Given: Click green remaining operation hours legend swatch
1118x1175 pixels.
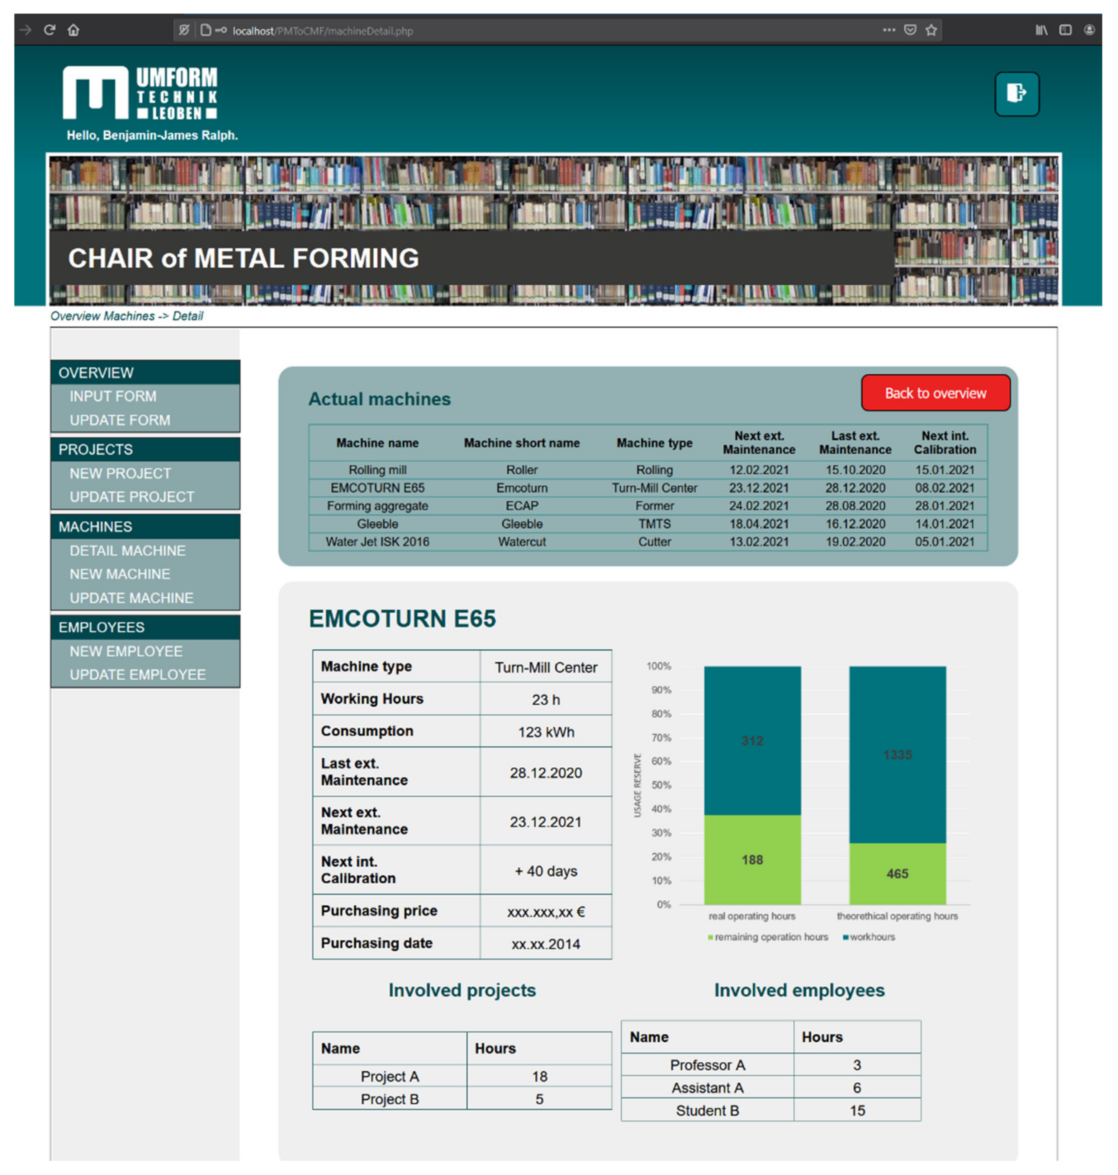Looking at the screenshot, I should [x=710, y=937].
